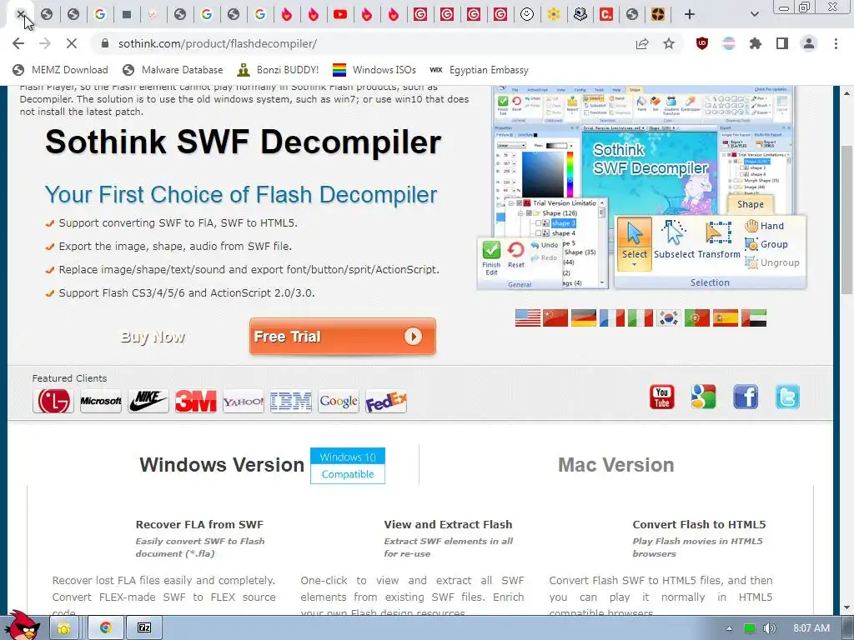The width and height of the screenshot is (854, 640).
Task: Open 7-Zip from the taskbar
Action: tap(143, 628)
